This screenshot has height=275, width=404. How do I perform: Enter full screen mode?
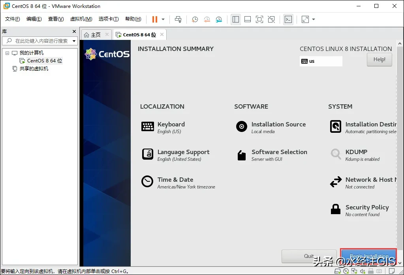click(259, 19)
